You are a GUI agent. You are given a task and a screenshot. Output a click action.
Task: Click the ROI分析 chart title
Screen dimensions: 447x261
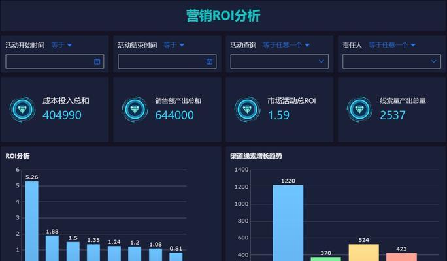pos(18,156)
